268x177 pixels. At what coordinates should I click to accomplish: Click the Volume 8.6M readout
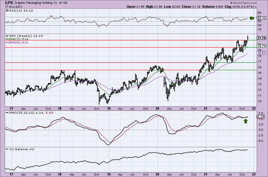tap(212, 7)
